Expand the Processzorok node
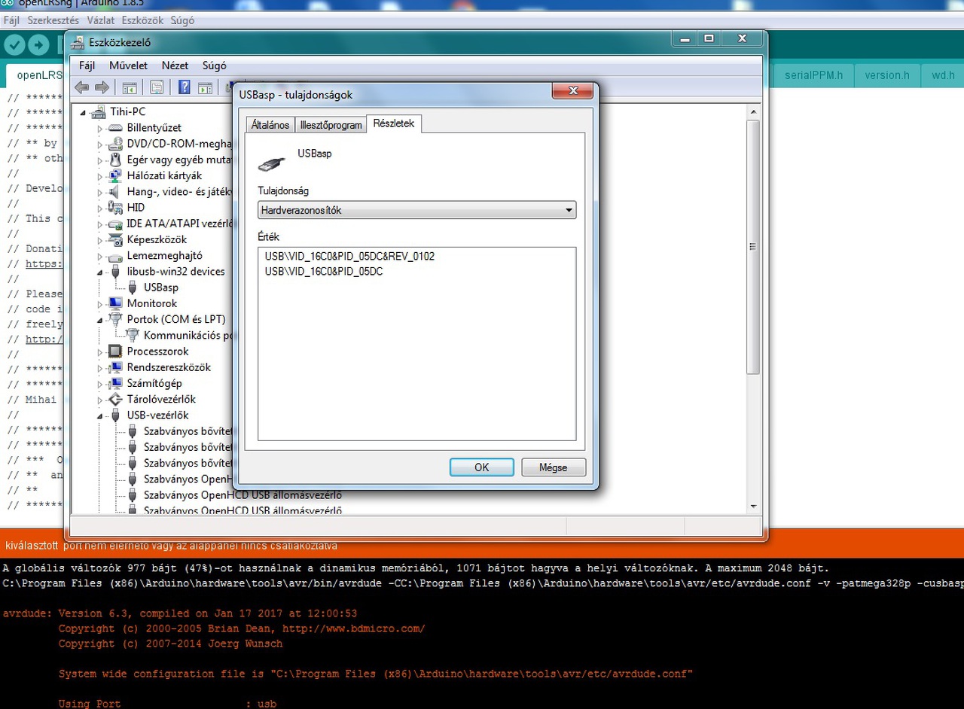This screenshot has height=709, width=964. click(x=99, y=351)
